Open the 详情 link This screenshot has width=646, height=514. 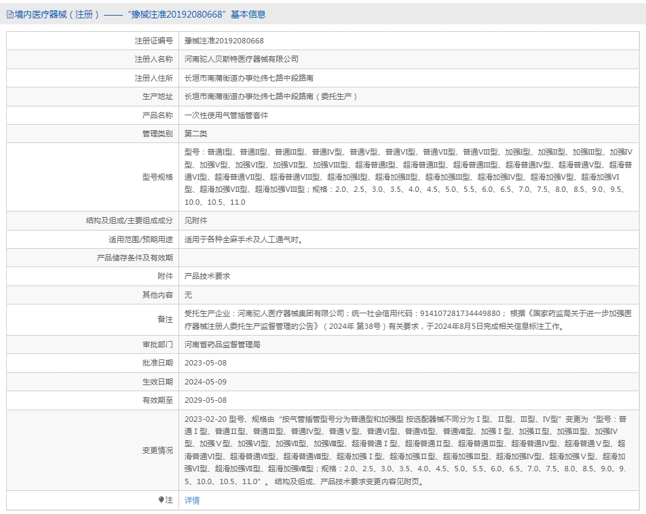click(x=192, y=500)
